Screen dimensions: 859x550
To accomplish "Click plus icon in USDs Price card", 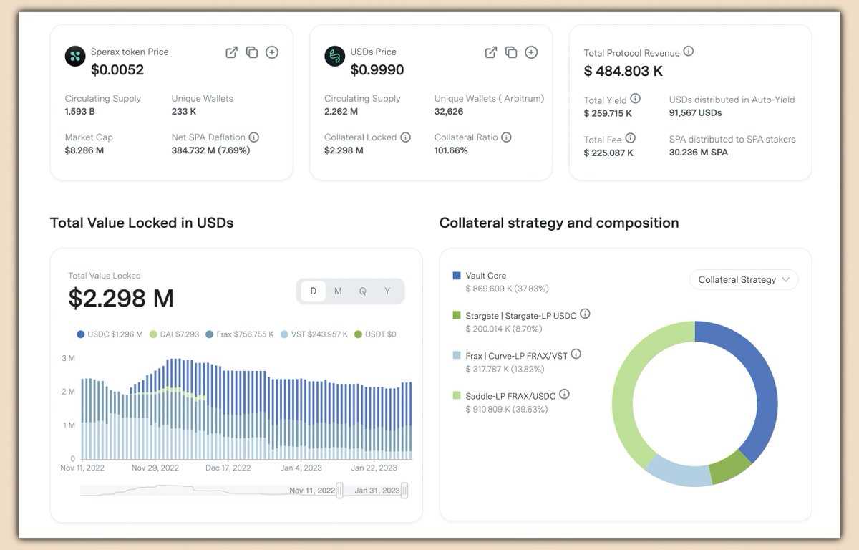I will 531,52.
